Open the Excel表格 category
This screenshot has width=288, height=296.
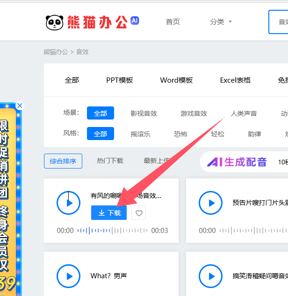coord(235,80)
